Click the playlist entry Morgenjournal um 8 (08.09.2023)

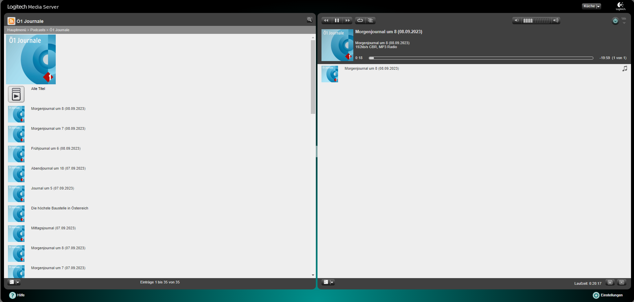372,68
